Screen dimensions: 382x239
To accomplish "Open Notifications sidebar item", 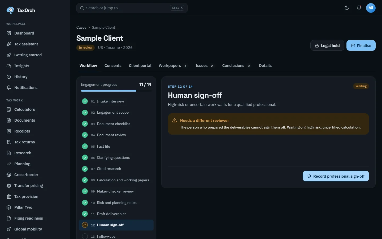I will coord(35,88).
